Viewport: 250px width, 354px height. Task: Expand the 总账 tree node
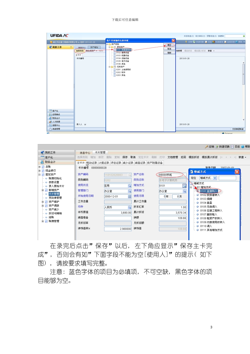(39, 167)
